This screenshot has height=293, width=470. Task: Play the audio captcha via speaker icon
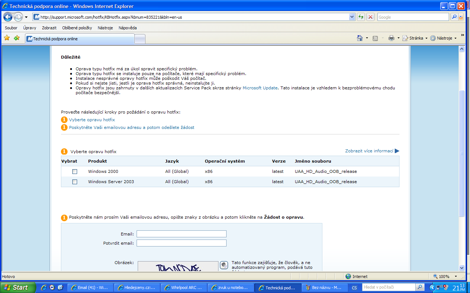(x=224, y=265)
